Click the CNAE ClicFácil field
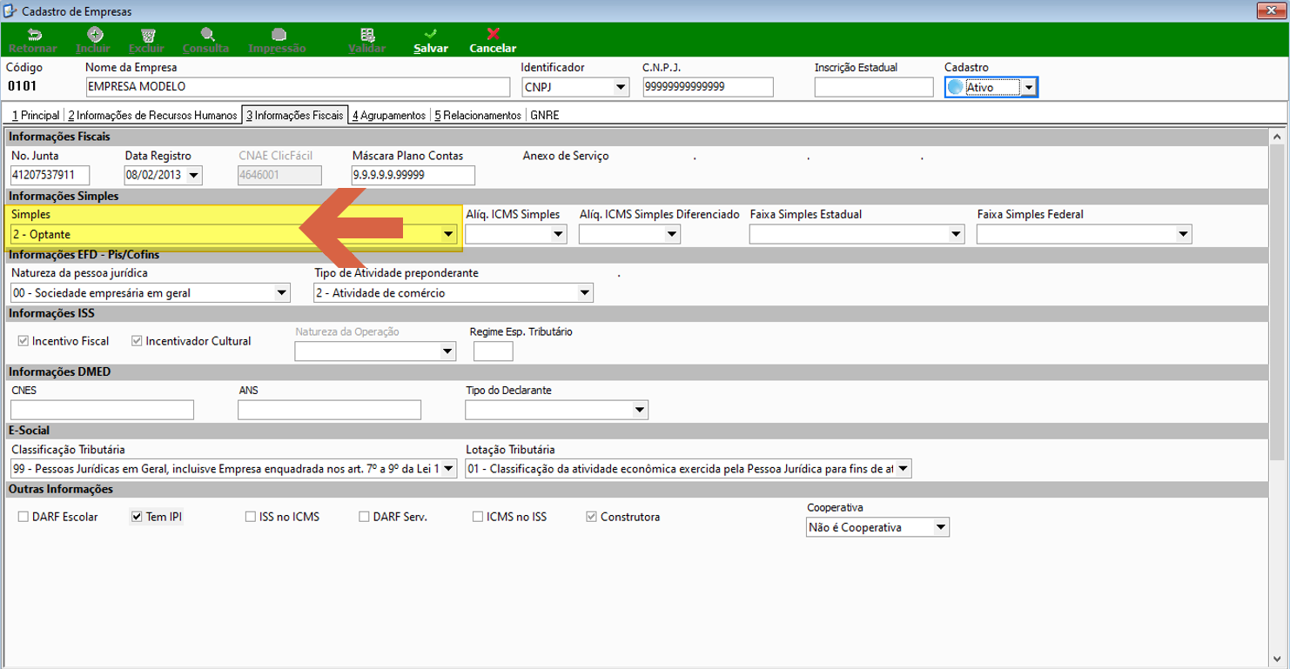Image resolution: width=1290 pixels, height=669 pixels. 279,176
